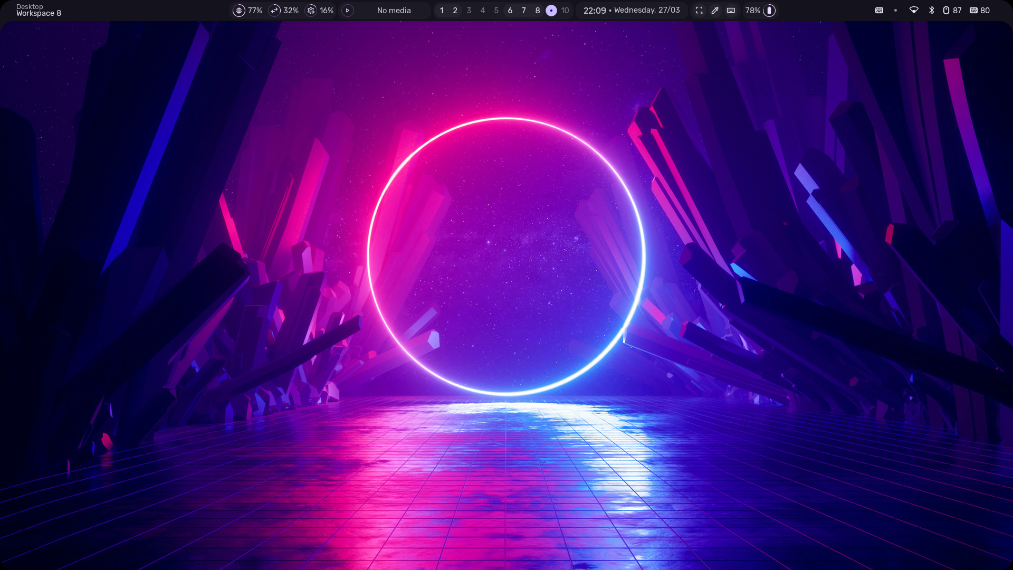Click the keyboard layout indicator
Screen dimensions: 1013x570
(879, 10)
